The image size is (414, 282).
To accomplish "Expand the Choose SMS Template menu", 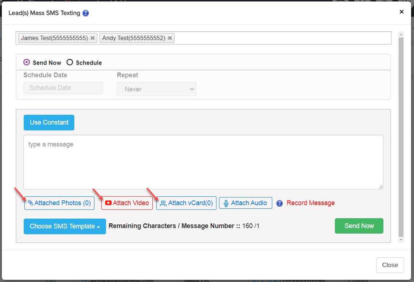I will click(65, 226).
